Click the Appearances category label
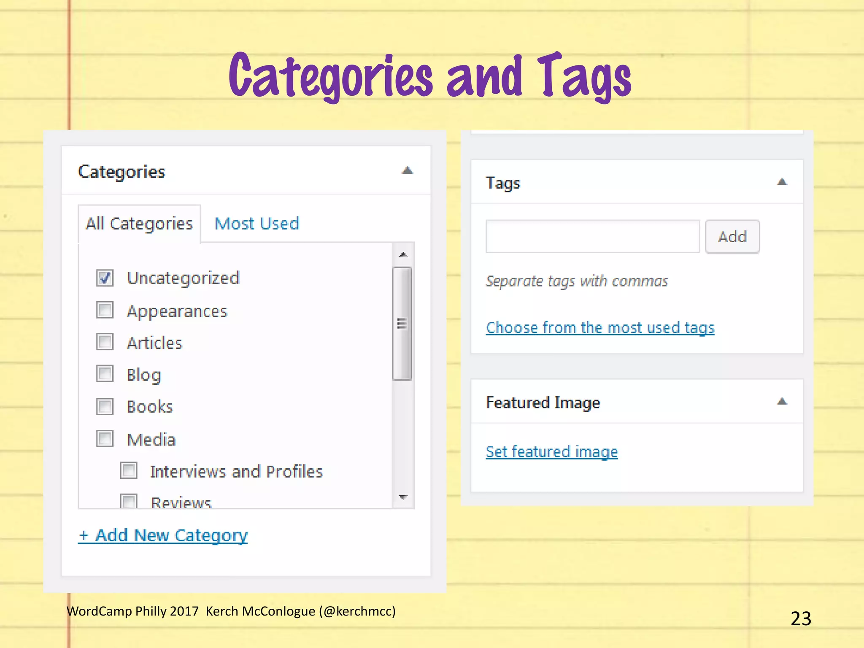Viewport: 864px width, 648px height. pyautogui.click(x=177, y=311)
